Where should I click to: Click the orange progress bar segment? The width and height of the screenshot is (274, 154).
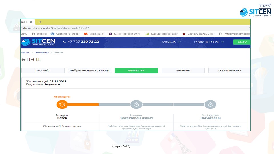[83, 105]
